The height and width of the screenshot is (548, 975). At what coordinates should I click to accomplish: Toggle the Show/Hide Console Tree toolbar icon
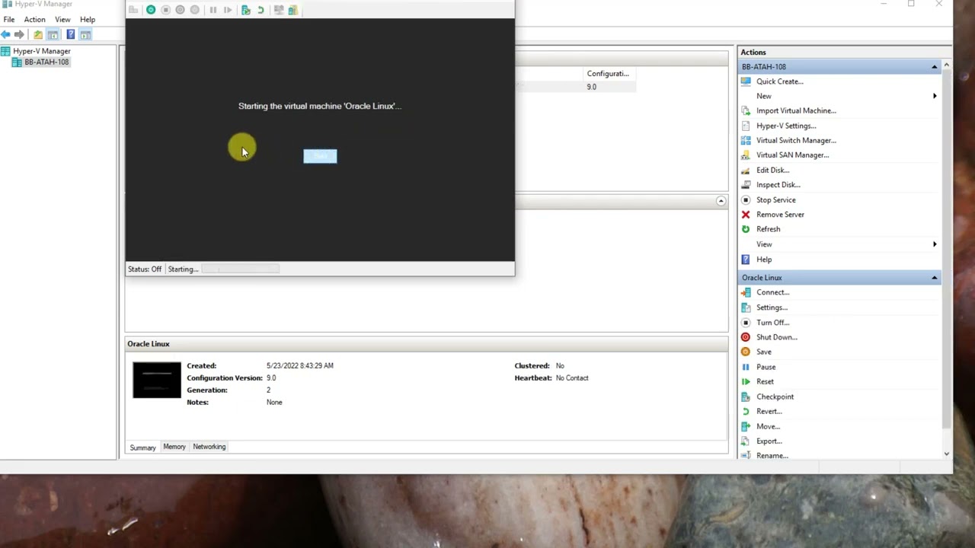[53, 34]
